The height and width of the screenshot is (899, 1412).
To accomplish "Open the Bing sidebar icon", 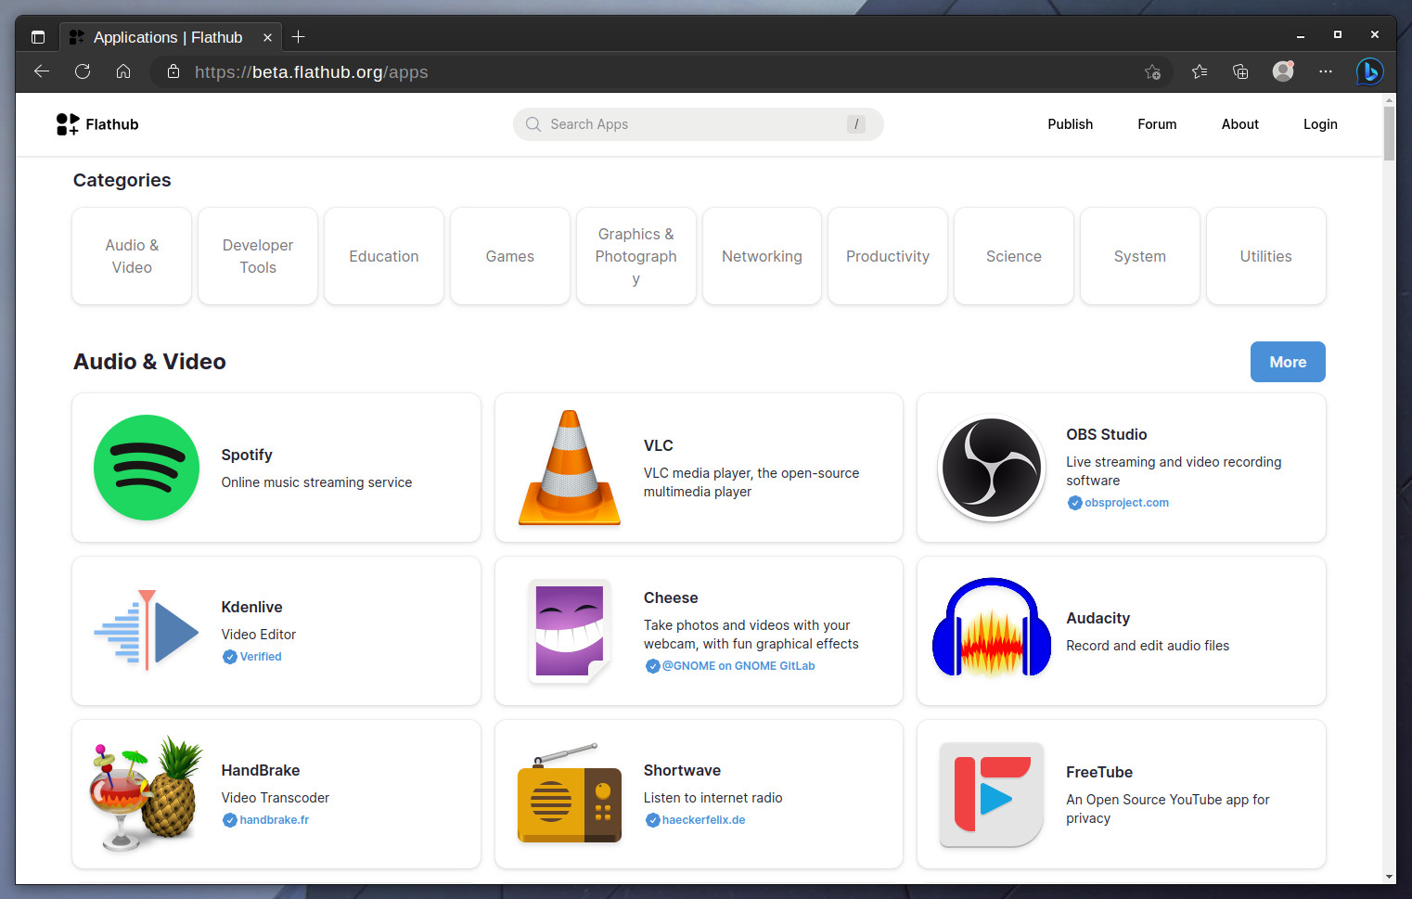I will (x=1370, y=71).
